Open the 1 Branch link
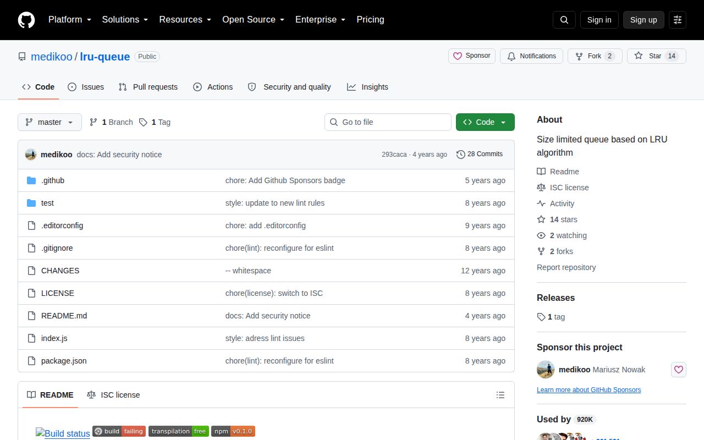This screenshot has width=704, height=440. pyautogui.click(x=111, y=122)
